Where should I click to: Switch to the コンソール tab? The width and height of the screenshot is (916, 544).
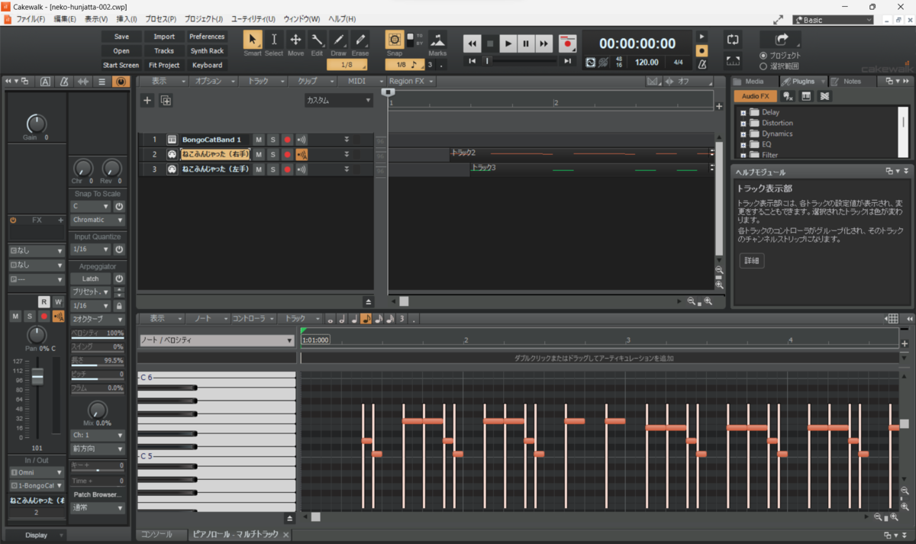[160, 535]
